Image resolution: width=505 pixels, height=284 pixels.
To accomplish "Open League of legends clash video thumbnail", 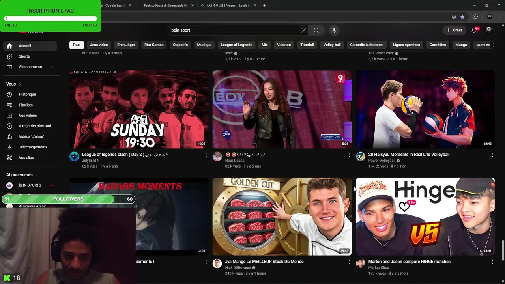I will click(x=139, y=109).
